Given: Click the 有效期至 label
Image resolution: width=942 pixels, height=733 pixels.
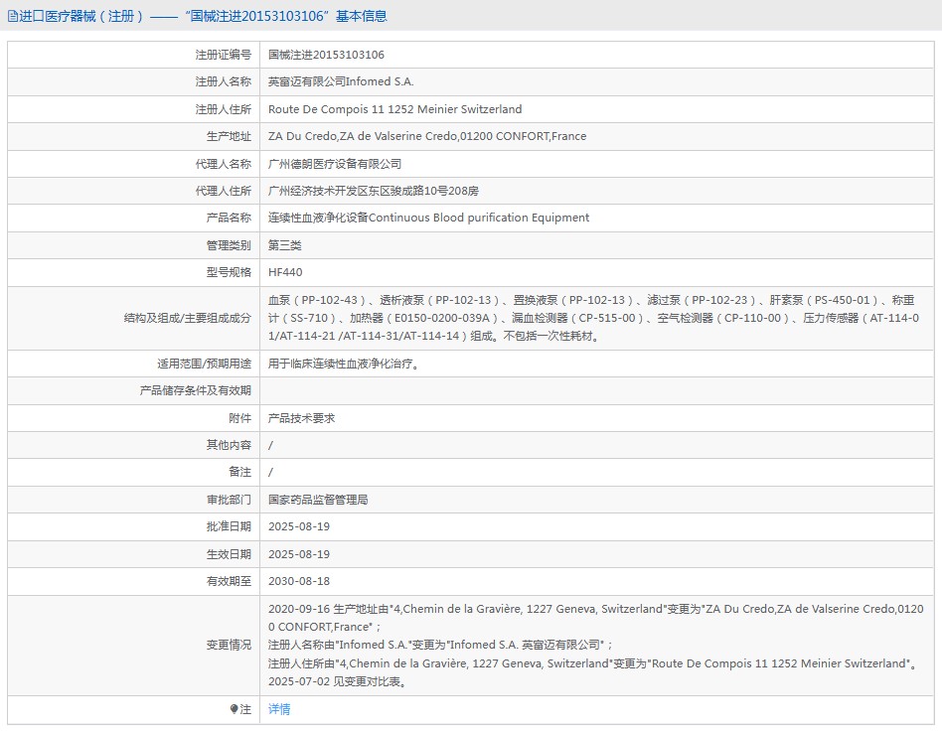Looking at the screenshot, I should click(x=229, y=581).
